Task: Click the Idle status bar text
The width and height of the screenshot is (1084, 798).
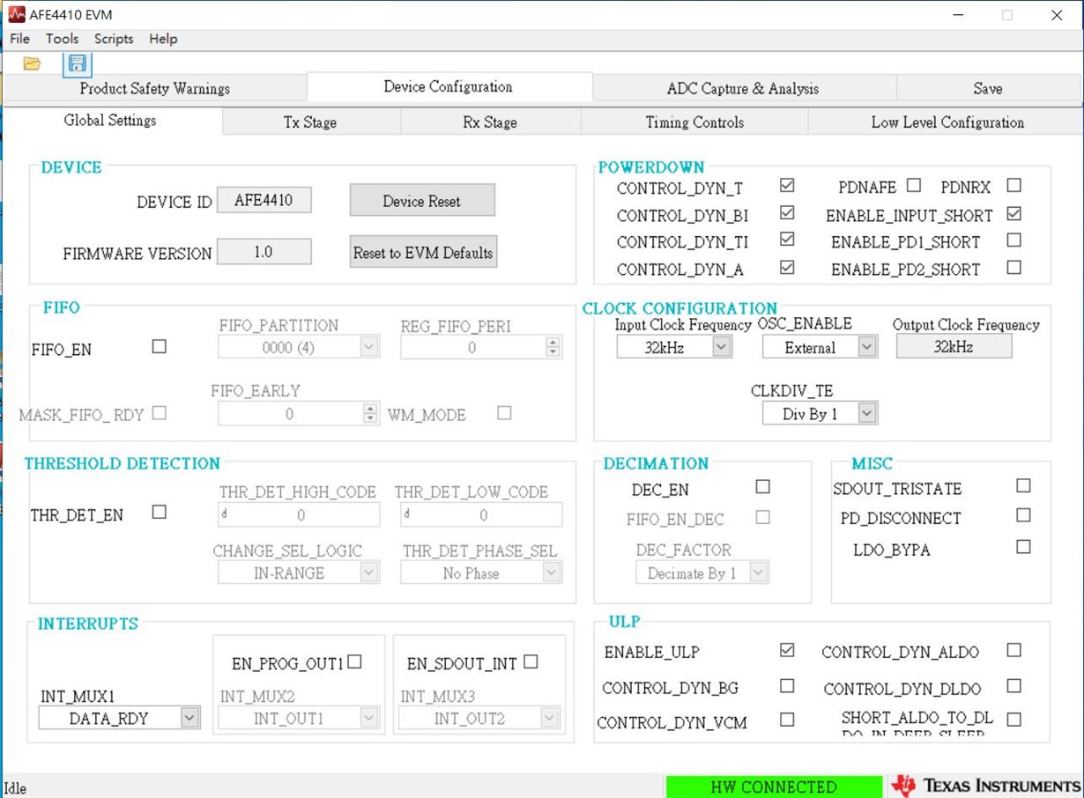Action: (16, 787)
